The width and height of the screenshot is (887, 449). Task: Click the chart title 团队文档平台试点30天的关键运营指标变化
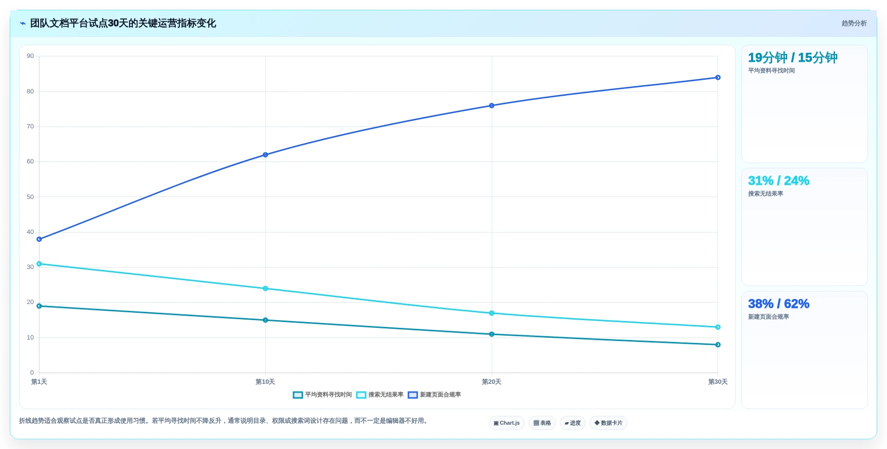click(123, 23)
